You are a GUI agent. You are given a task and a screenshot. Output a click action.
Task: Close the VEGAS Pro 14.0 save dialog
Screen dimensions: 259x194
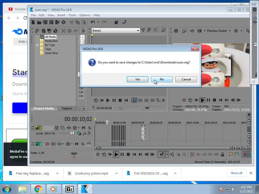[195, 49]
